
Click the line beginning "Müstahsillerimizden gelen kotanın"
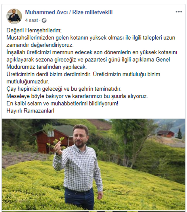(91, 38)
